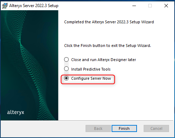Click the 'Completed the Alteryx Server 2022.3 Setup Wizard' heading
This screenshot has height=138, width=175.
click(109, 22)
